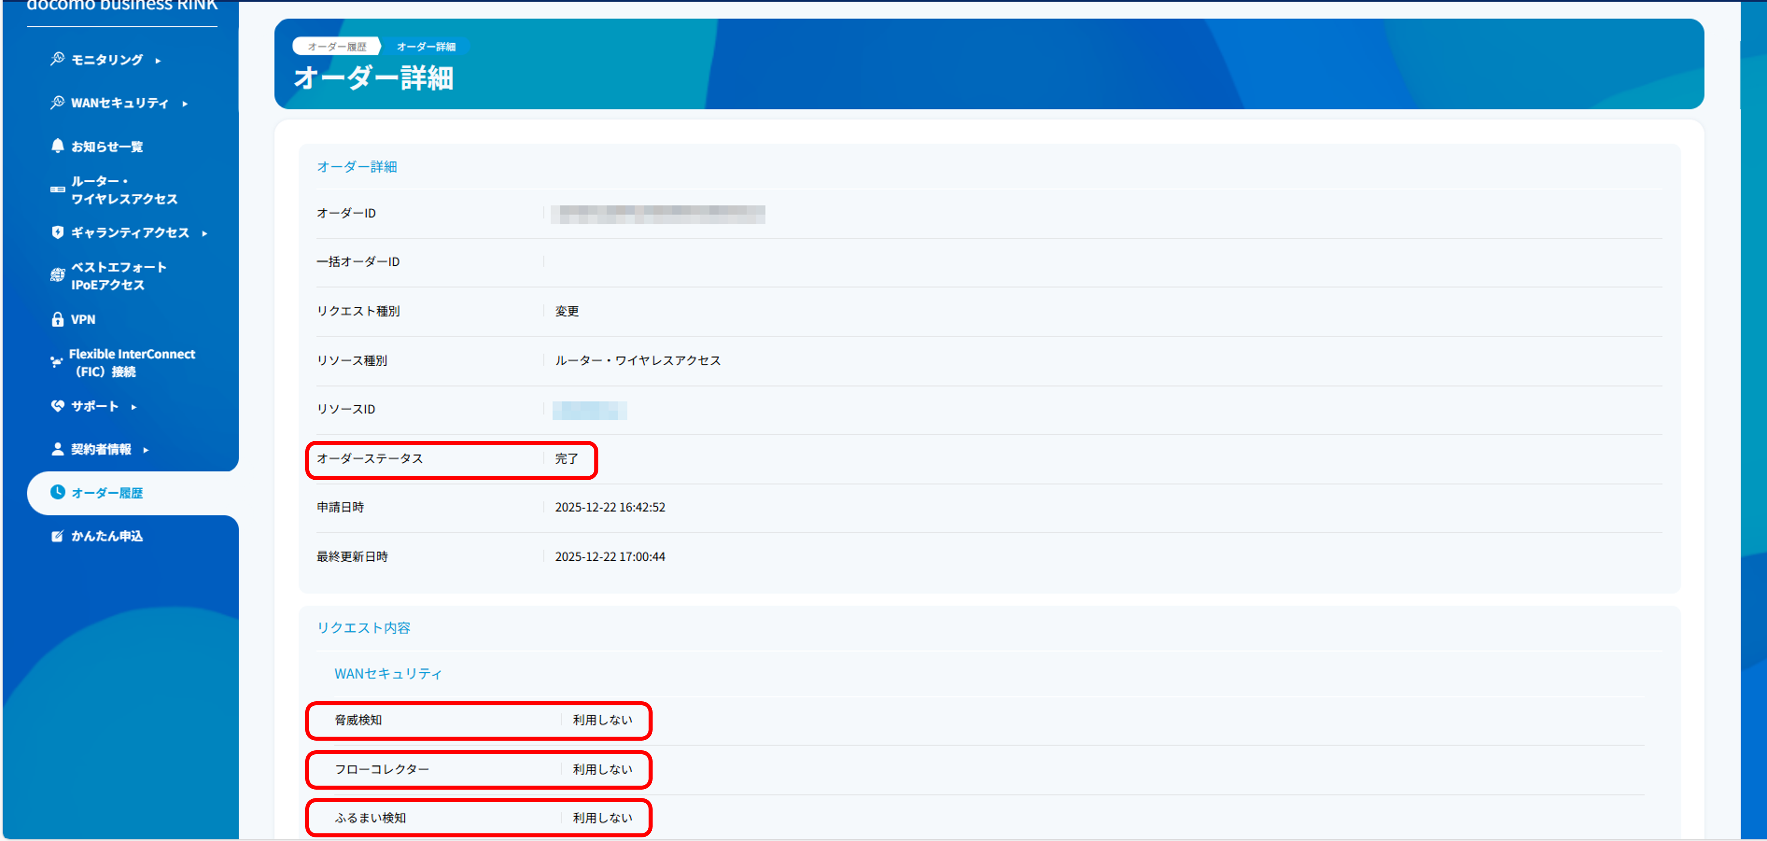Click the support heart-handshake icon
The height and width of the screenshot is (841, 1767).
tap(57, 406)
